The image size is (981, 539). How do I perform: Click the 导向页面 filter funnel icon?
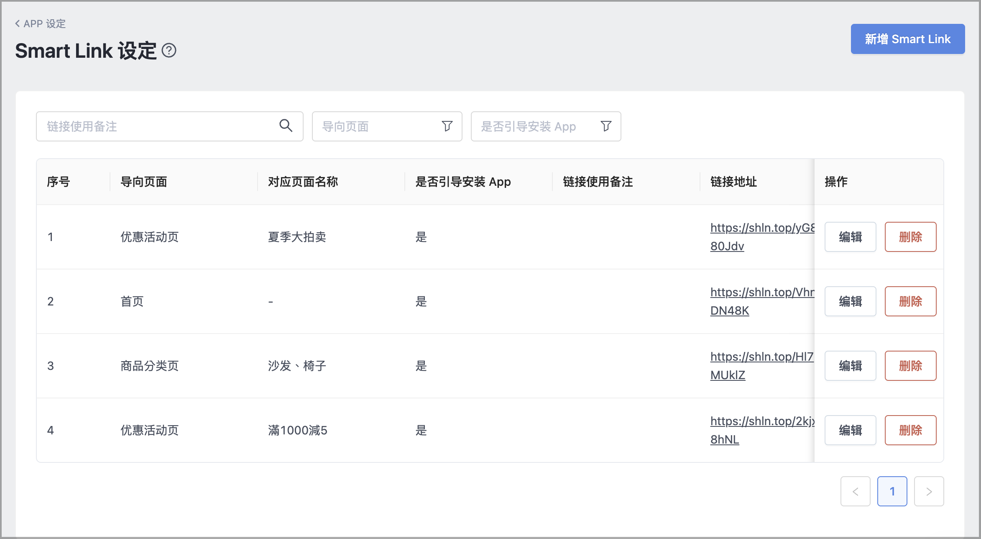click(447, 126)
